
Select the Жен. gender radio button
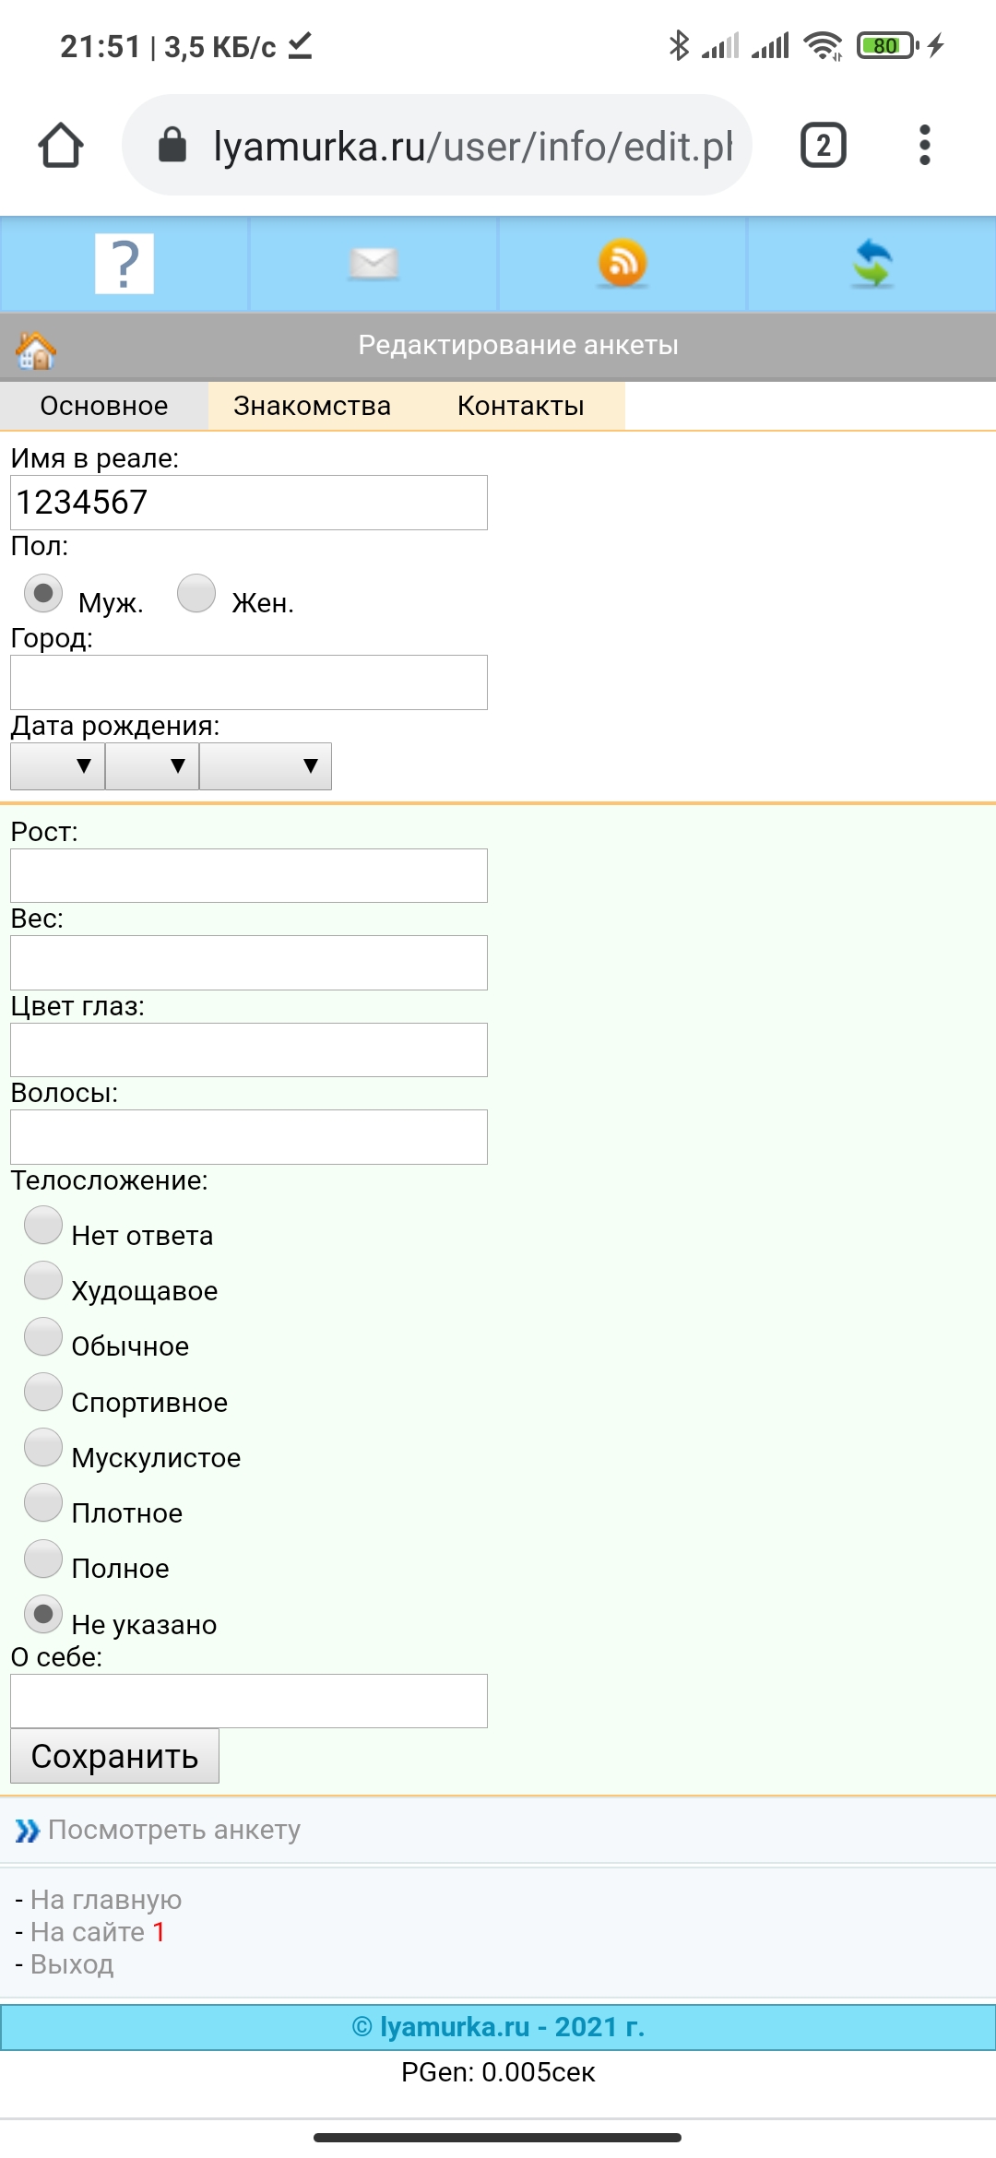[x=196, y=593]
